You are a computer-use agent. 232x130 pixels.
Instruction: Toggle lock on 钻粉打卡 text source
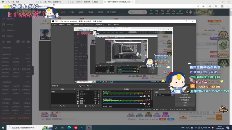point(99,94)
